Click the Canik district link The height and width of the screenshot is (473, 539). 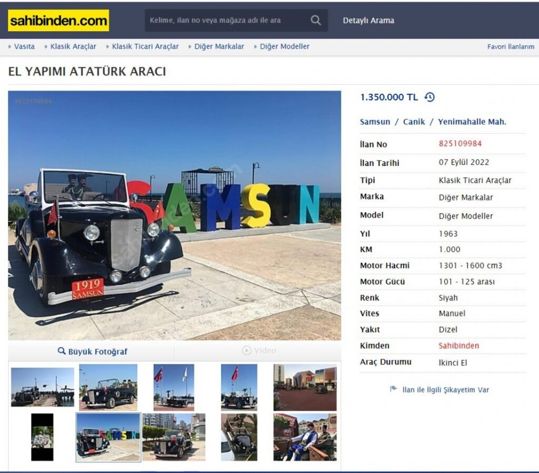[x=414, y=122]
